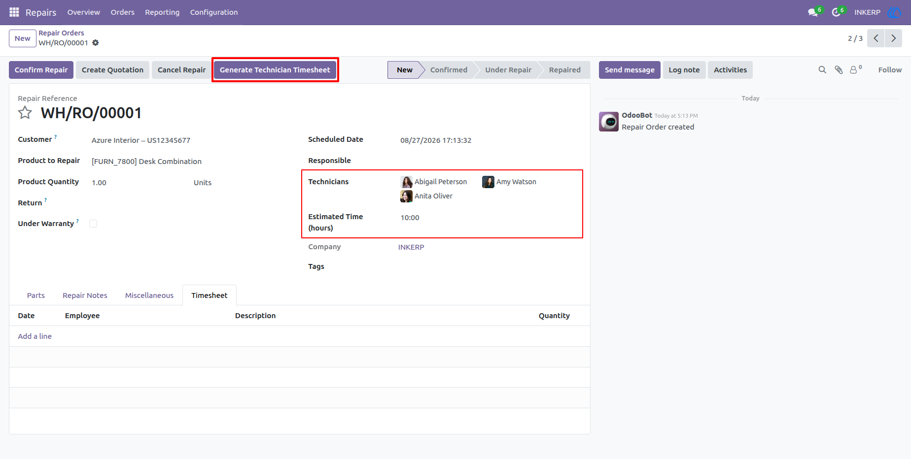Go to previous record arrow

pos(876,38)
